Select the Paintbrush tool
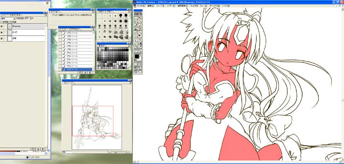This screenshot has height=164, width=344. point(140,25)
